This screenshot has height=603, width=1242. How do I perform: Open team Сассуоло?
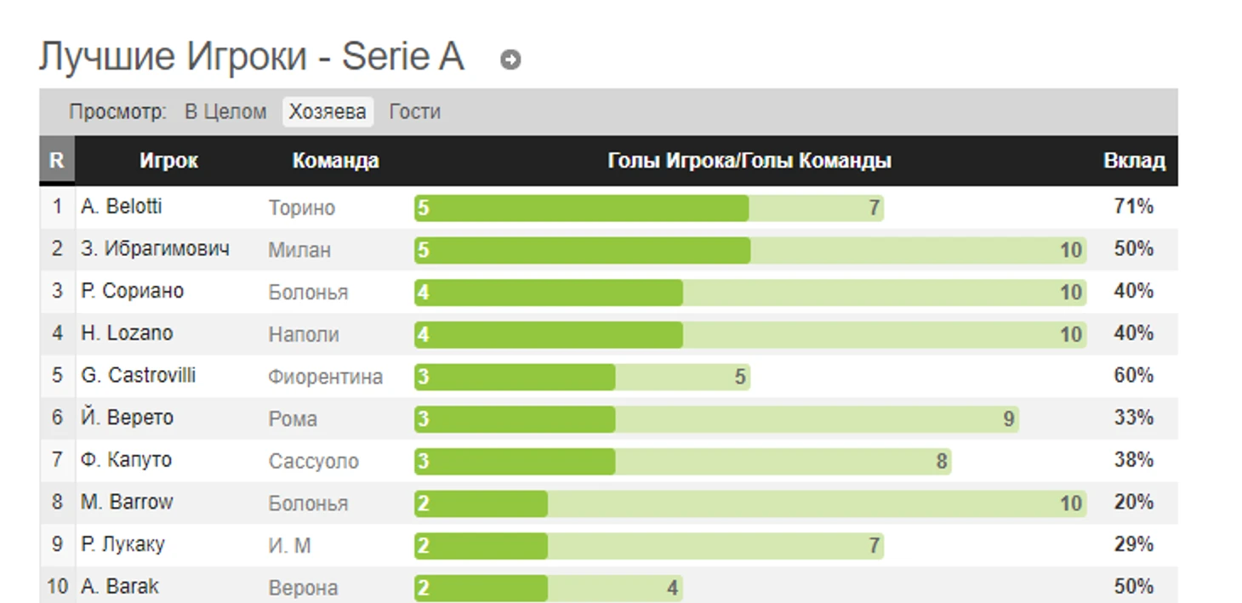click(x=313, y=461)
